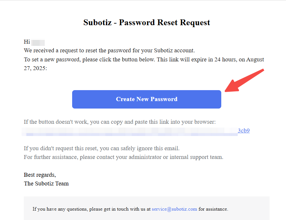Select the "Subotiz - Password Reset Request" heading
286x220 pixels.
click(147, 23)
